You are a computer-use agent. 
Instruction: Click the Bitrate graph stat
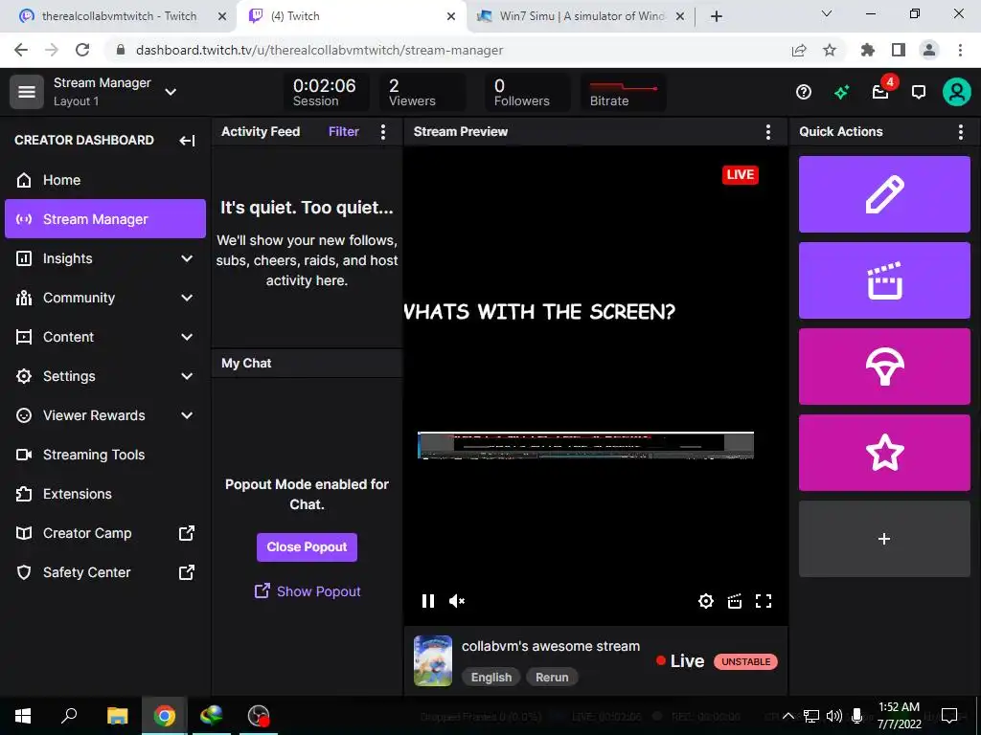(x=623, y=93)
